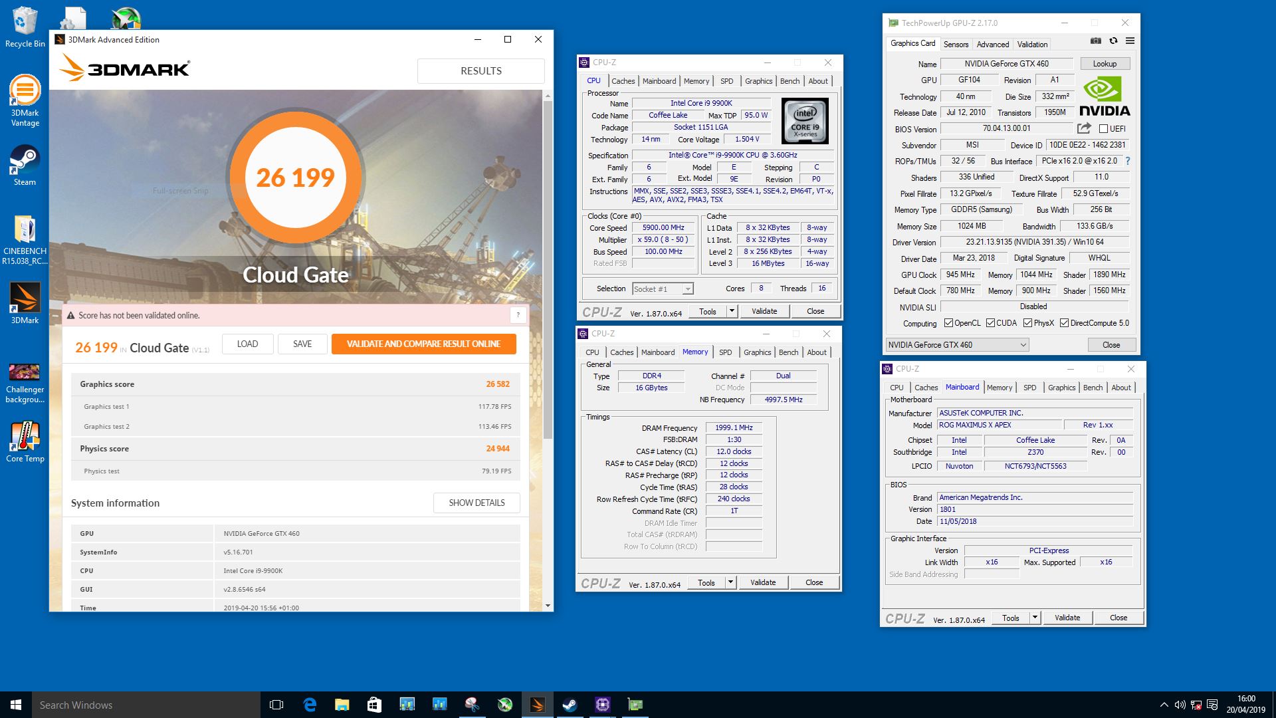Click Validate in the CPU-Z CPU window
This screenshot has width=1276, height=718.
pos(764,311)
